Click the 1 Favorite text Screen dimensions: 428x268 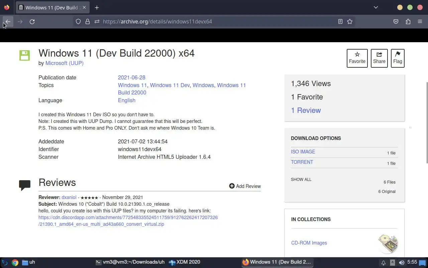coord(307,97)
